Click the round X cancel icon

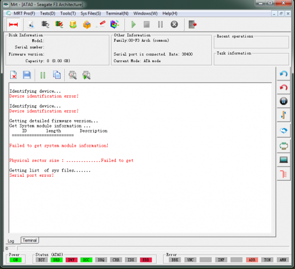tap(174, 25)
